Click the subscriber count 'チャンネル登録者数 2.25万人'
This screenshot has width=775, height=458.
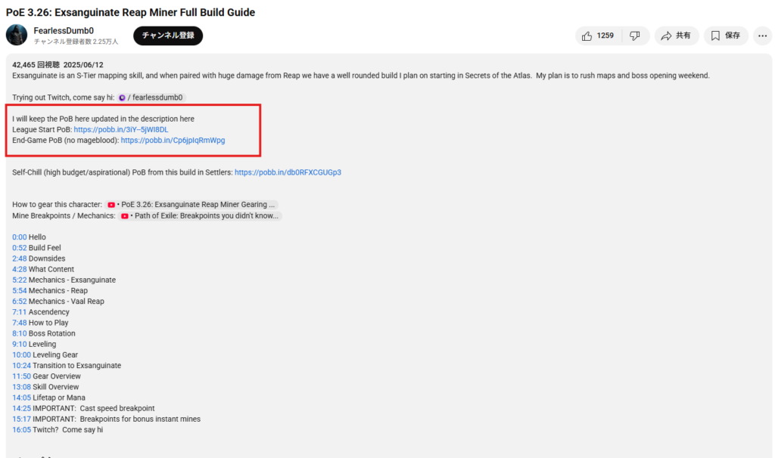[76, 42]
